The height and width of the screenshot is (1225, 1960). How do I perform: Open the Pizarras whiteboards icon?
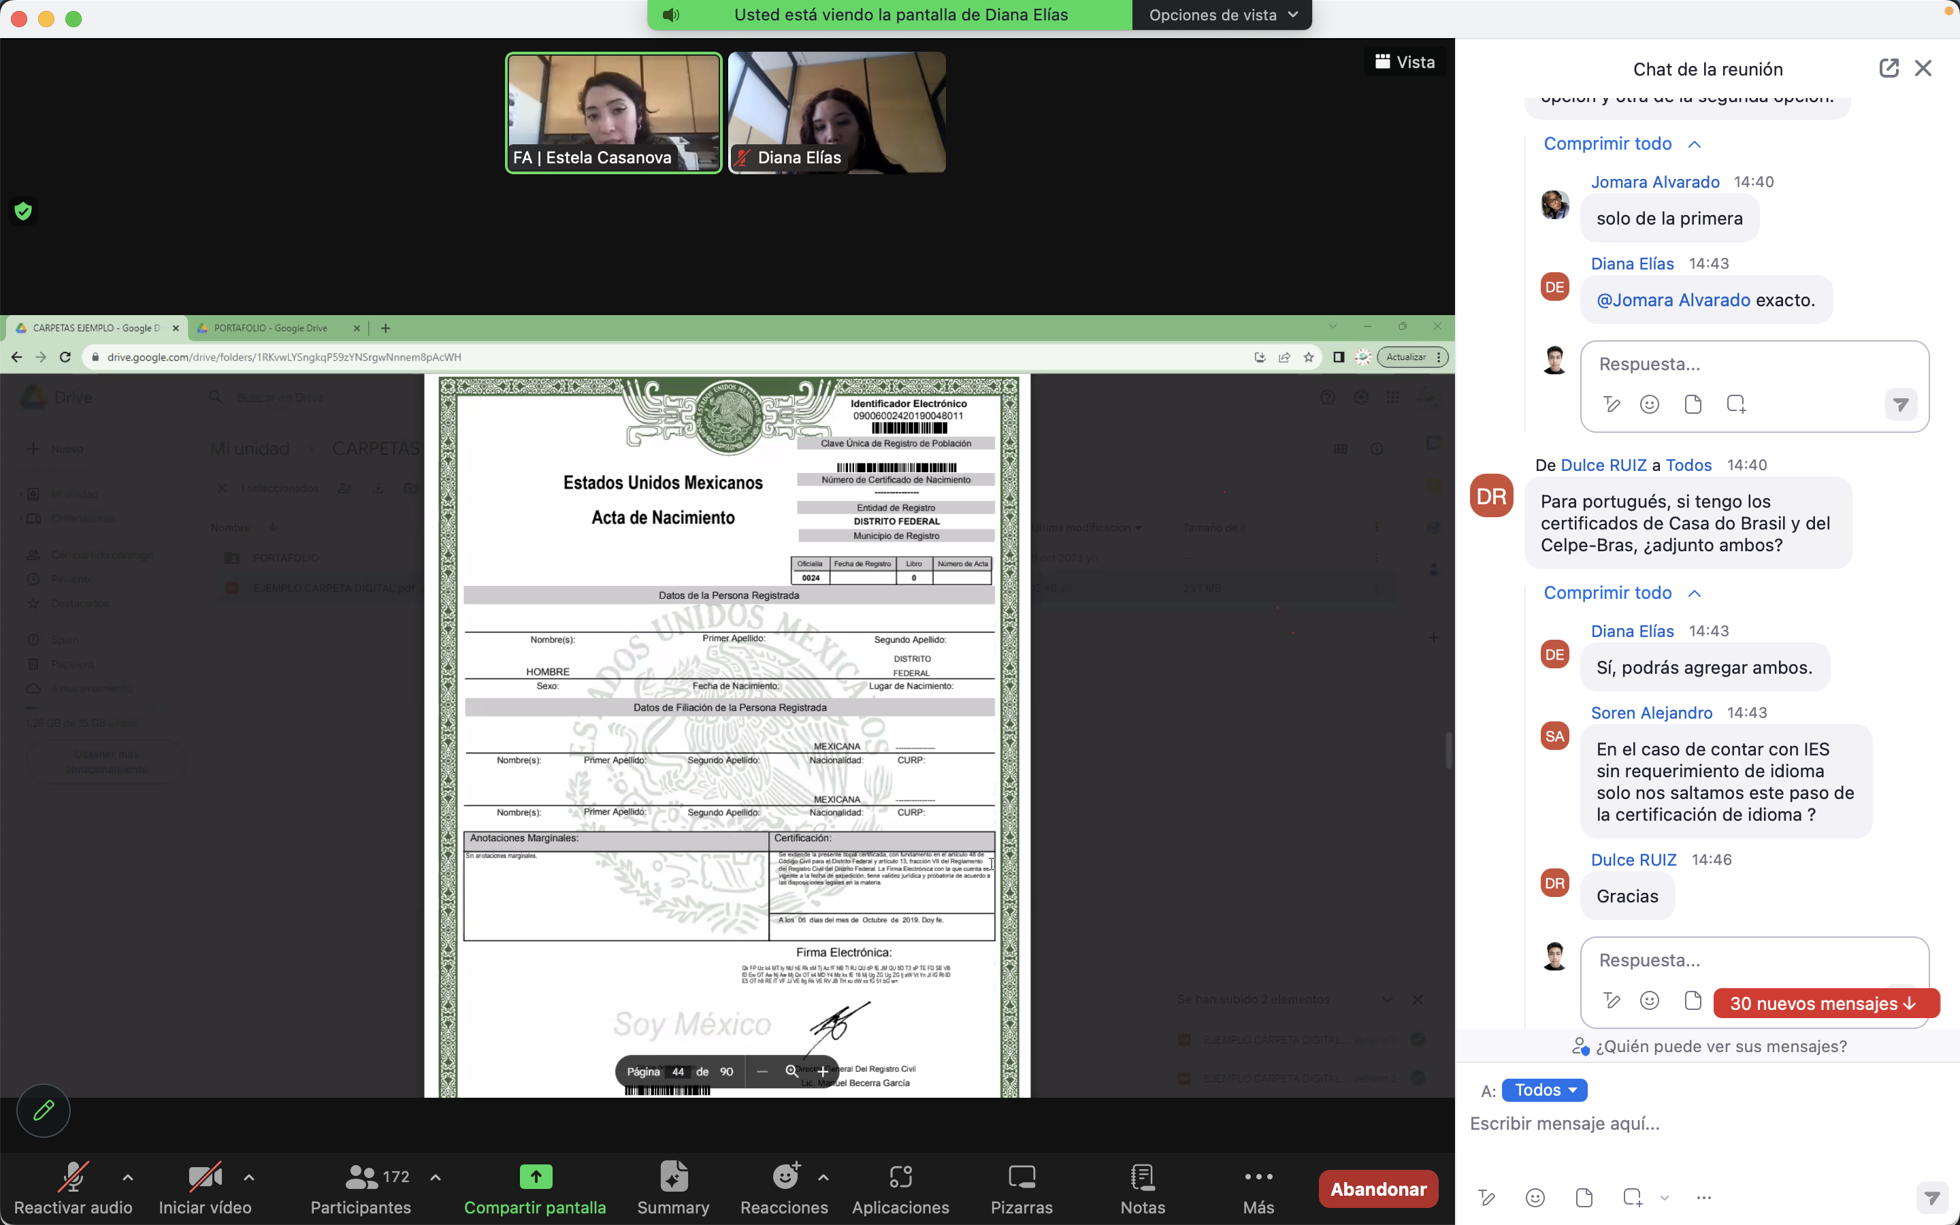coord(1022,1177)
